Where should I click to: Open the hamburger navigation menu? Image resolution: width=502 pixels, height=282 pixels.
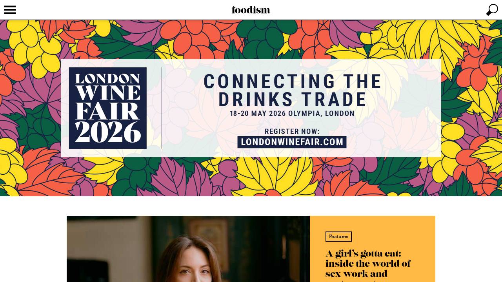(10, 10)
